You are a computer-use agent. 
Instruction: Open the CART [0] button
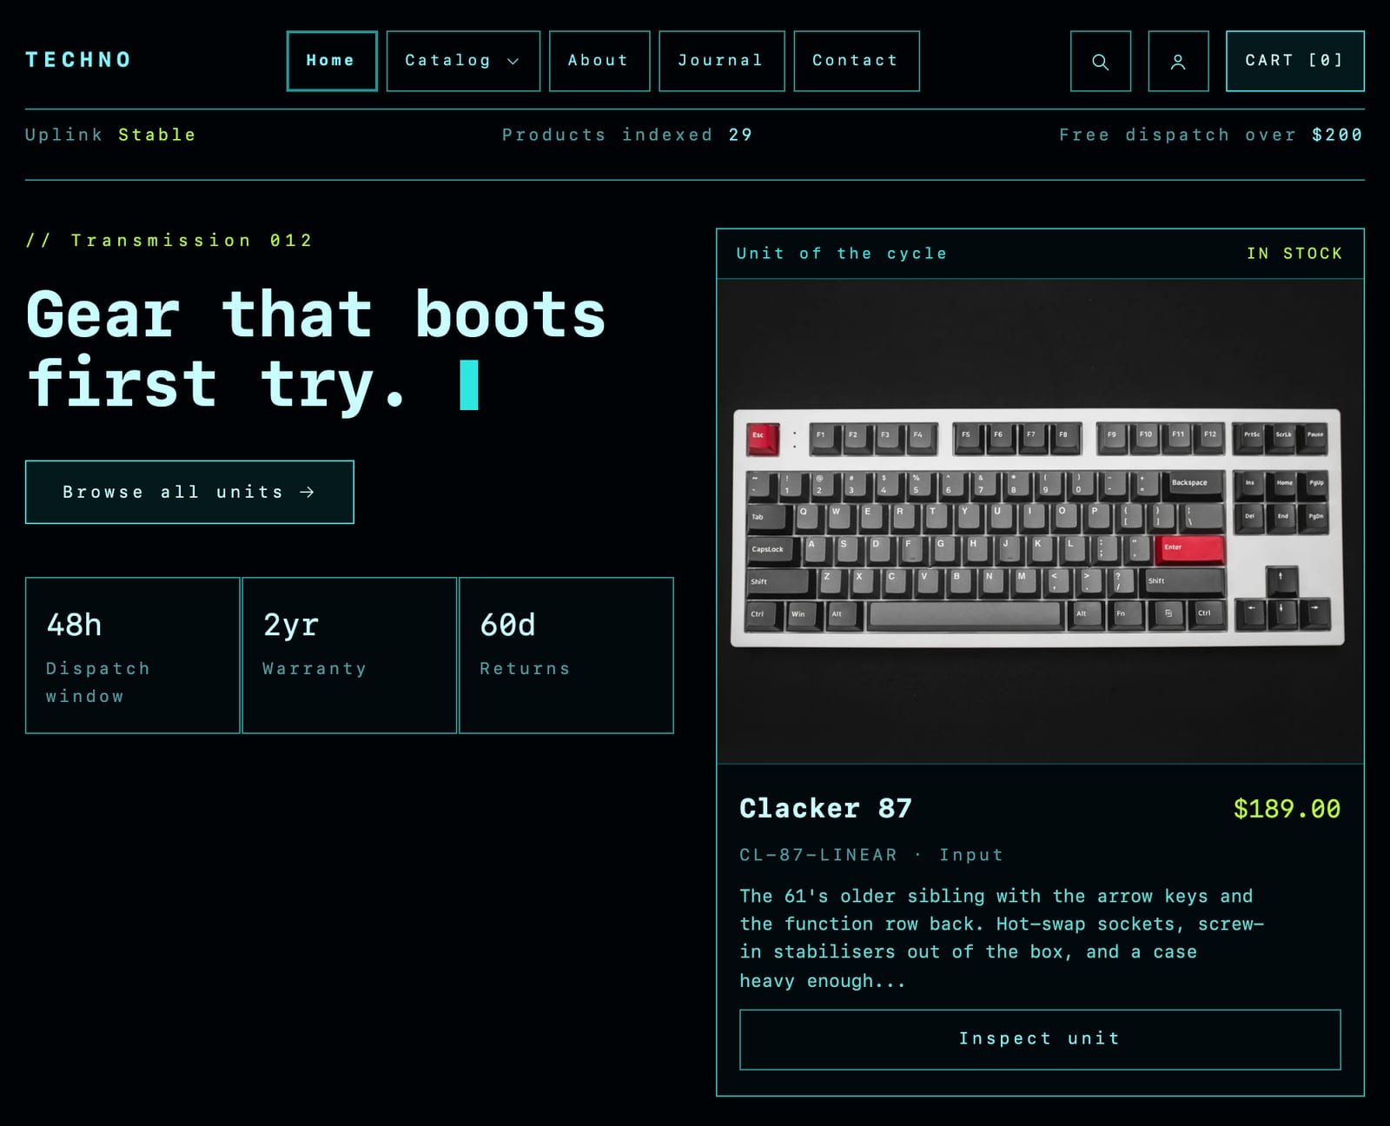pyautogui.click(x=1294, y=61)
